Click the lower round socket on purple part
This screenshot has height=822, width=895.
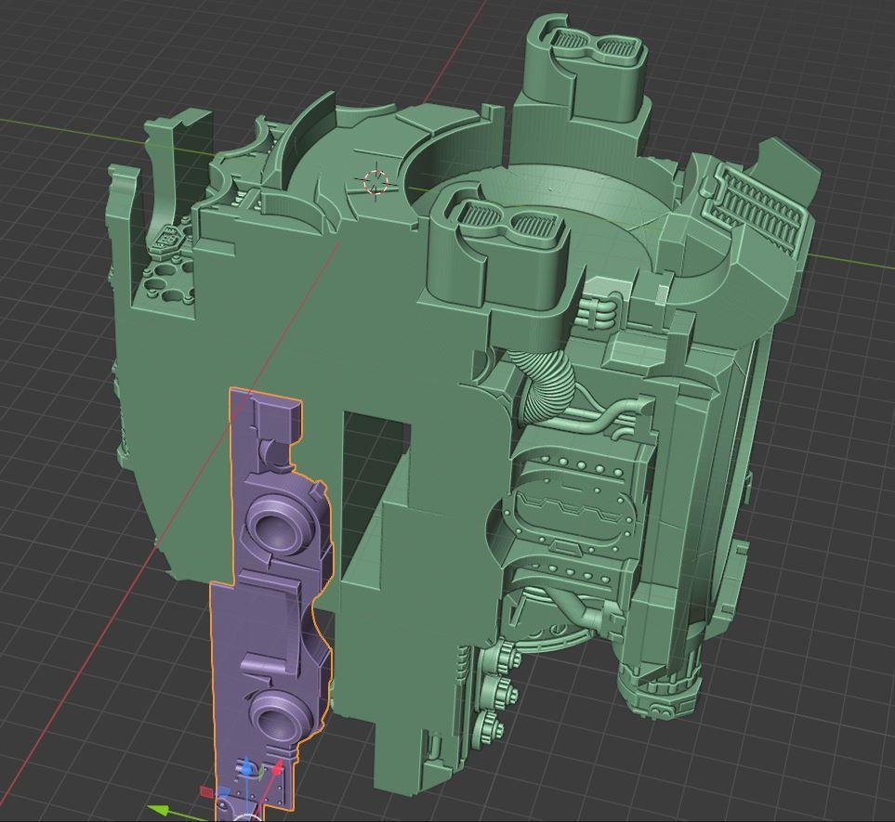pyautogui.click(x=274, y=716)
